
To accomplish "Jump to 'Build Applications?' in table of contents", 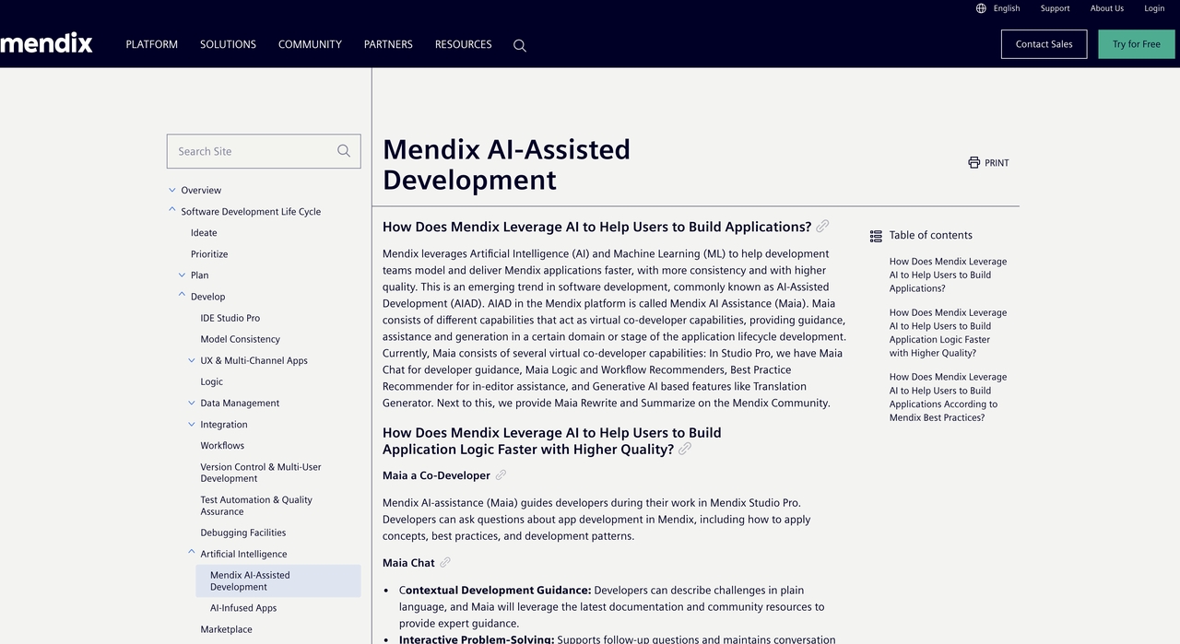I will [x=948, y=275].
